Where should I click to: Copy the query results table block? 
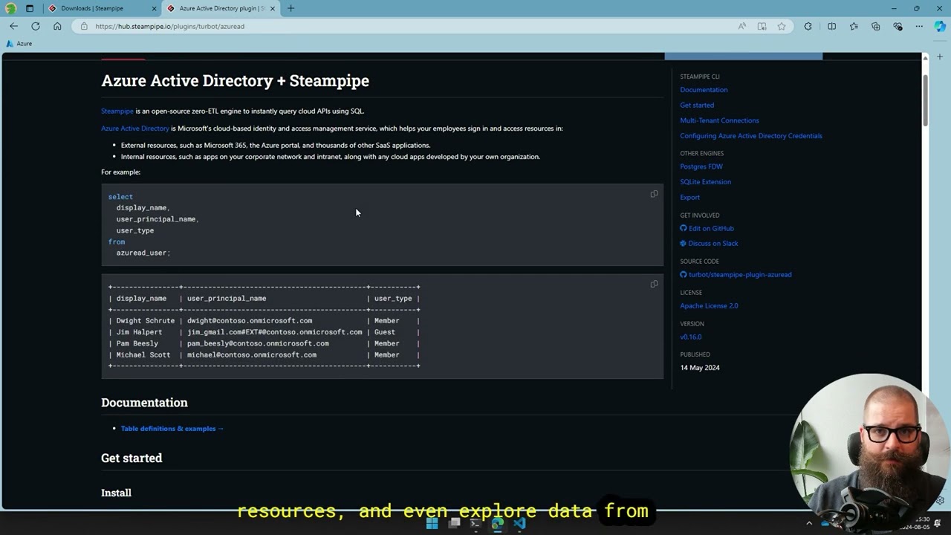[654, 284]
